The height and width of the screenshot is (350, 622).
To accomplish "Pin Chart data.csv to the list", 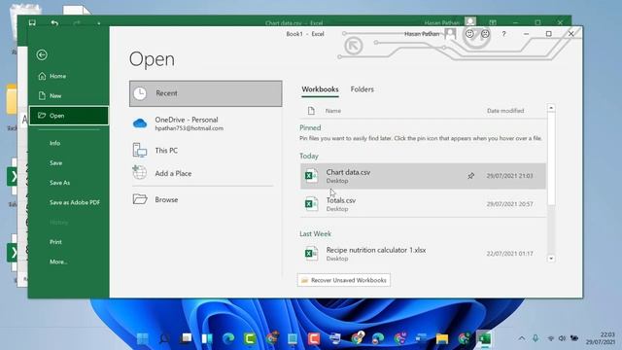I will 470,176.
